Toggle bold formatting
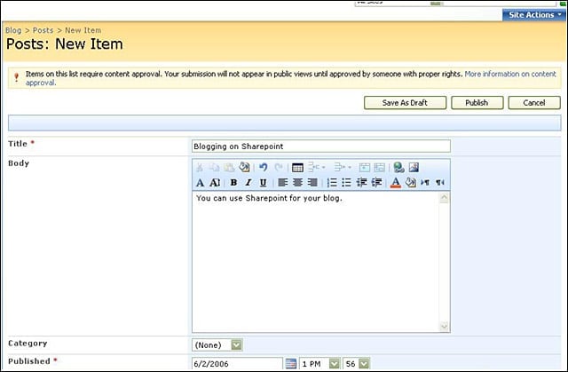568x372 pixels. (233, 183)
